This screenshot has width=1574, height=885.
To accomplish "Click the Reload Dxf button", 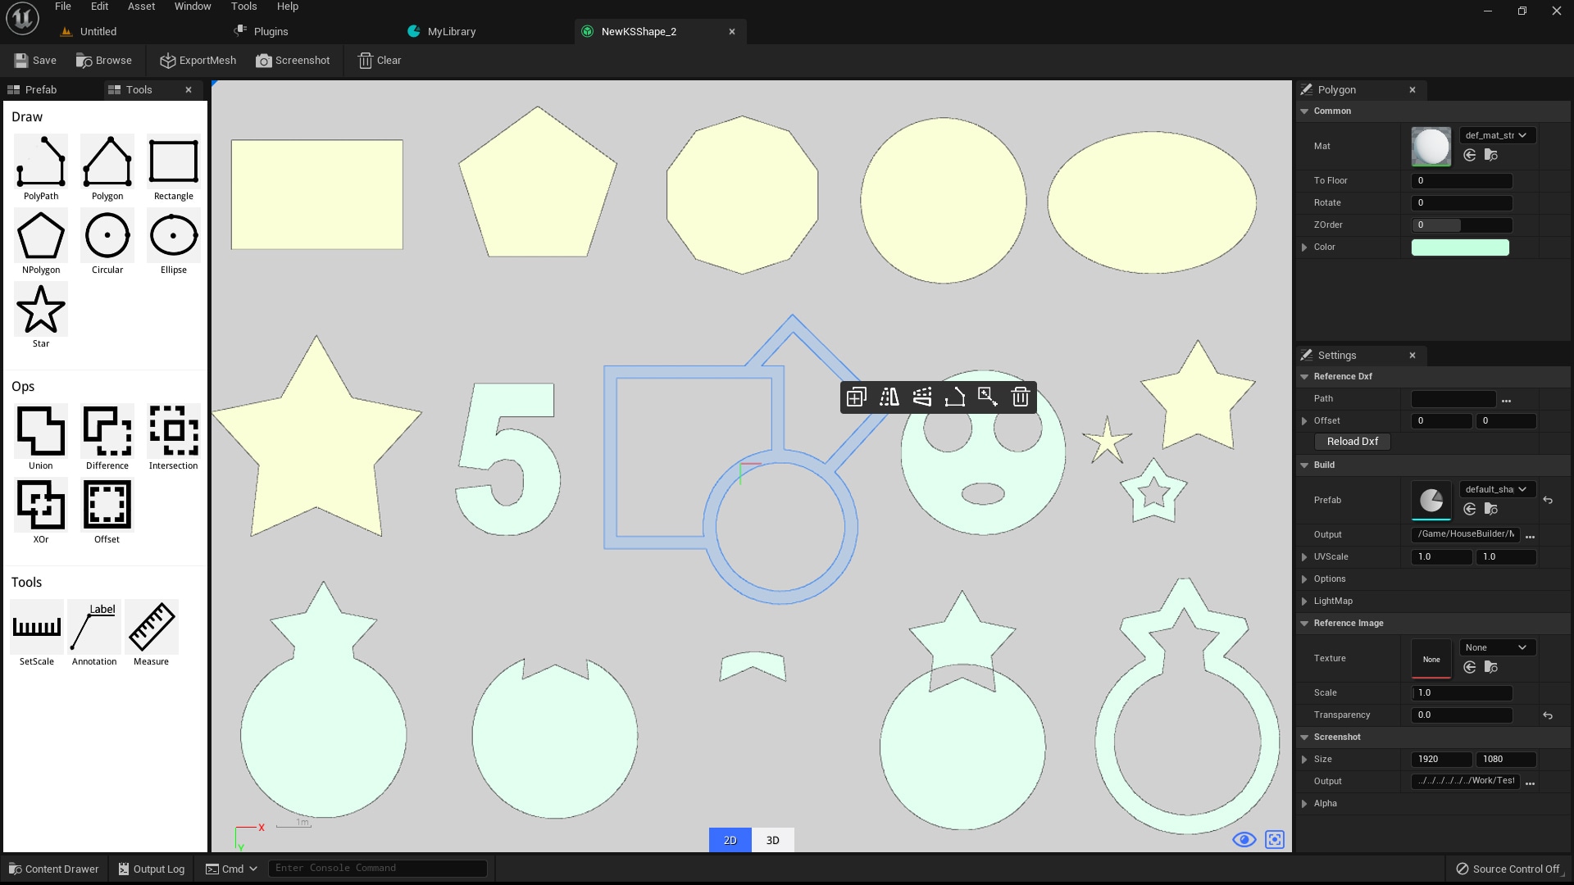I will pyautogui.click(x=1353, y=442).
